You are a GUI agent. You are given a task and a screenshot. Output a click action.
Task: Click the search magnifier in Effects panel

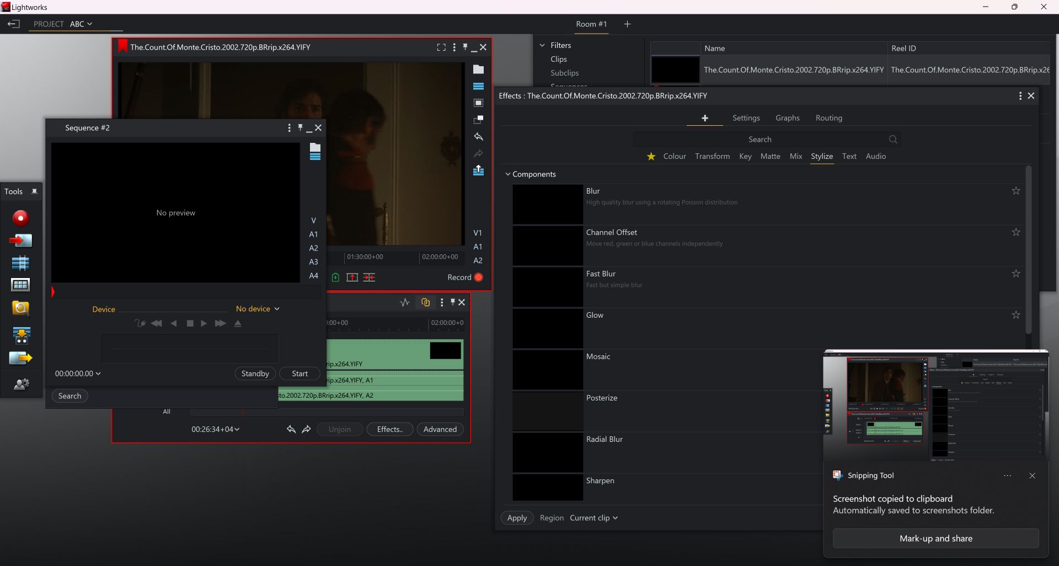(x=893, y=140)
